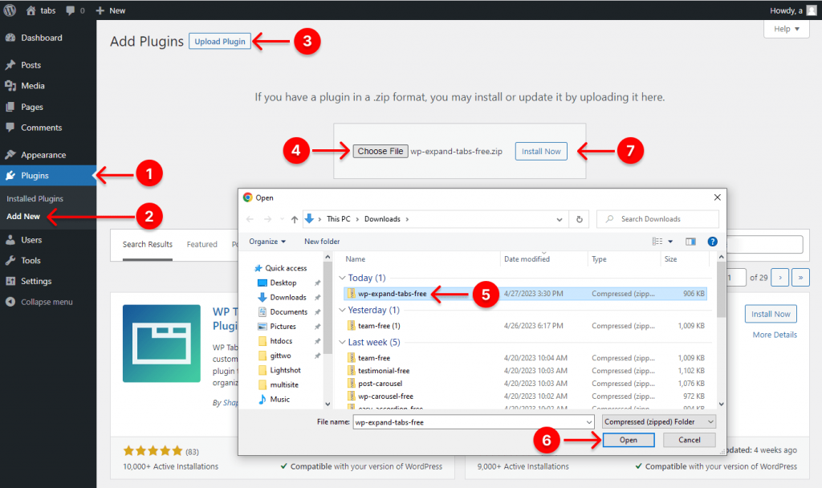Open More Details link on plugin card
The height and width of the screenshot is (488, 822).
775,335
